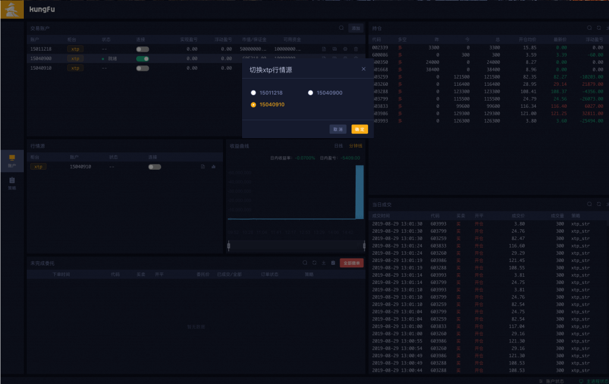Click latest price 116.40 in positions

point(559,106)
